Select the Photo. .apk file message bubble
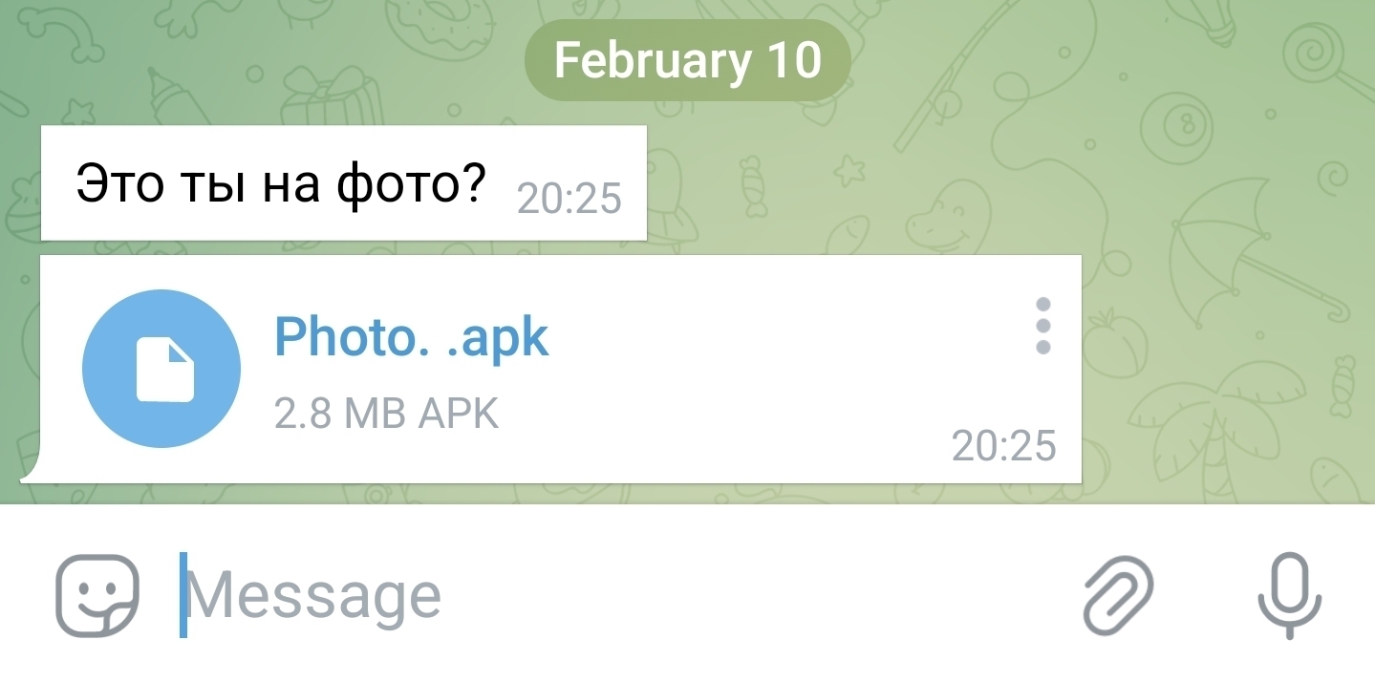 552,369
